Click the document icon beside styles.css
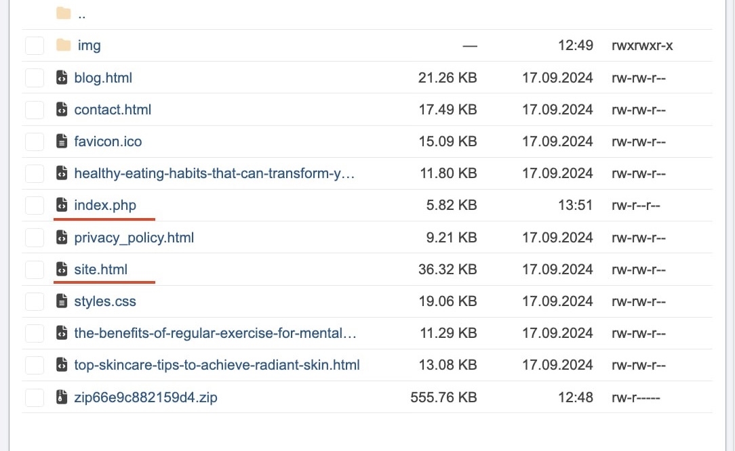Image resolution: width=735 pixels, height=451 pixels. [62, 301]
